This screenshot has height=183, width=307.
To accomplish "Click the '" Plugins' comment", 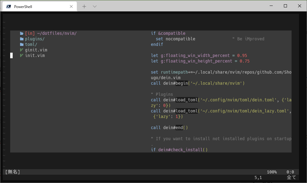I will coord(162,94).
